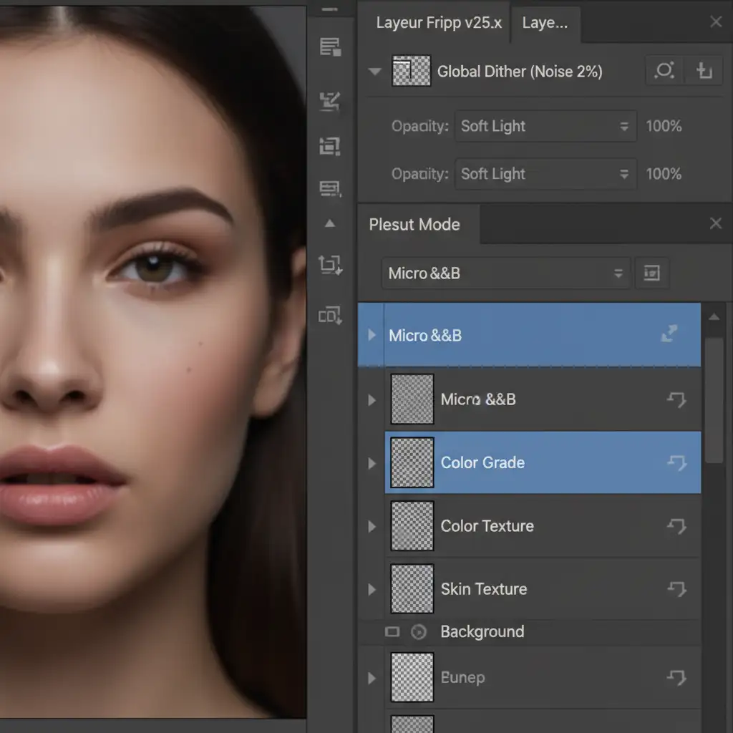The height and width of the screenshot is (733, 733).
Task: Click the layers list vertical scrollbar
Action: 714,401
